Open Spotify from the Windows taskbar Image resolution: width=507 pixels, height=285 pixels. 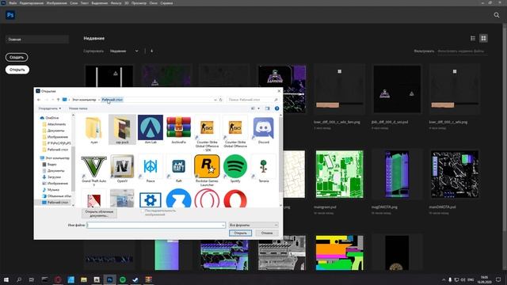[123, 279]
